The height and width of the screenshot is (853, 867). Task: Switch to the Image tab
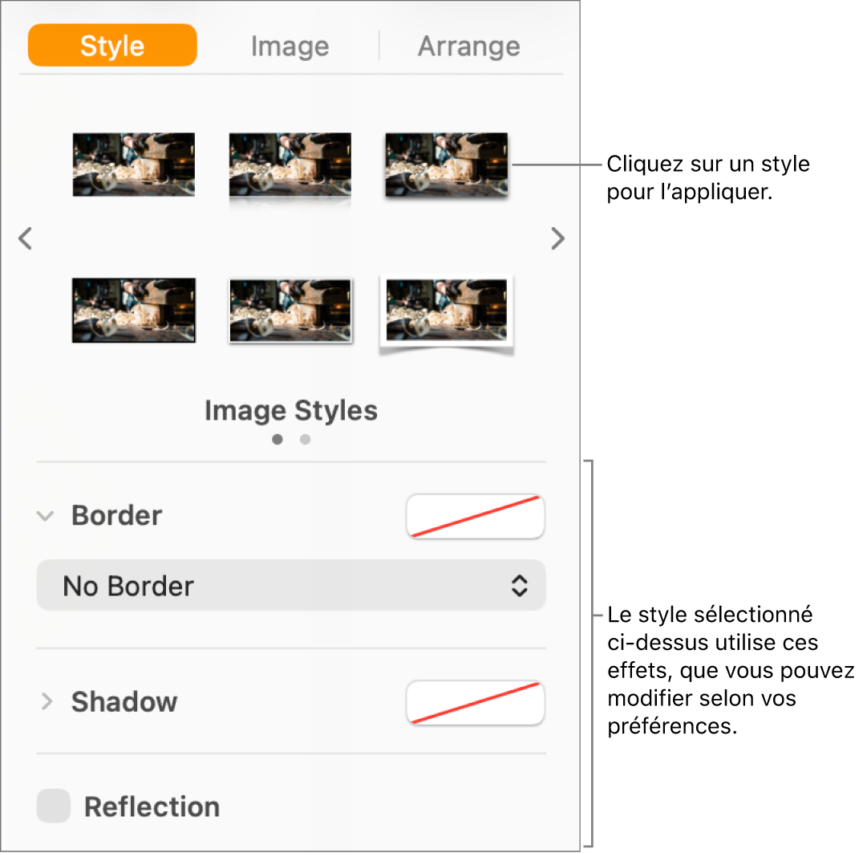(290, 46)
